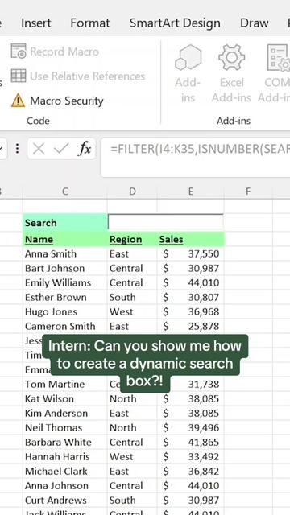Open Macro Security settings
This screenshot has width=290, height=515.
pos(67,101)
